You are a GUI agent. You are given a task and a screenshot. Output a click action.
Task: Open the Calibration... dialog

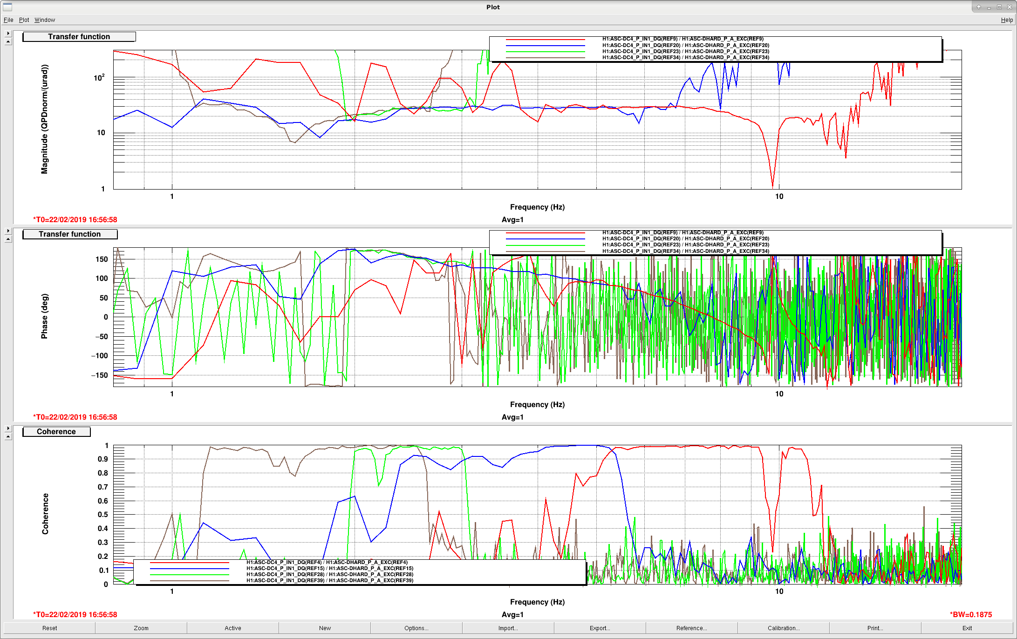(x=784, y=628)
